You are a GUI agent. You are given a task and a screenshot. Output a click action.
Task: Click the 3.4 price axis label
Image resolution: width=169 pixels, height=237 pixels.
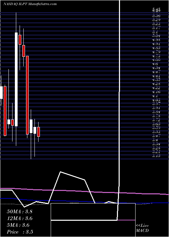155,140
